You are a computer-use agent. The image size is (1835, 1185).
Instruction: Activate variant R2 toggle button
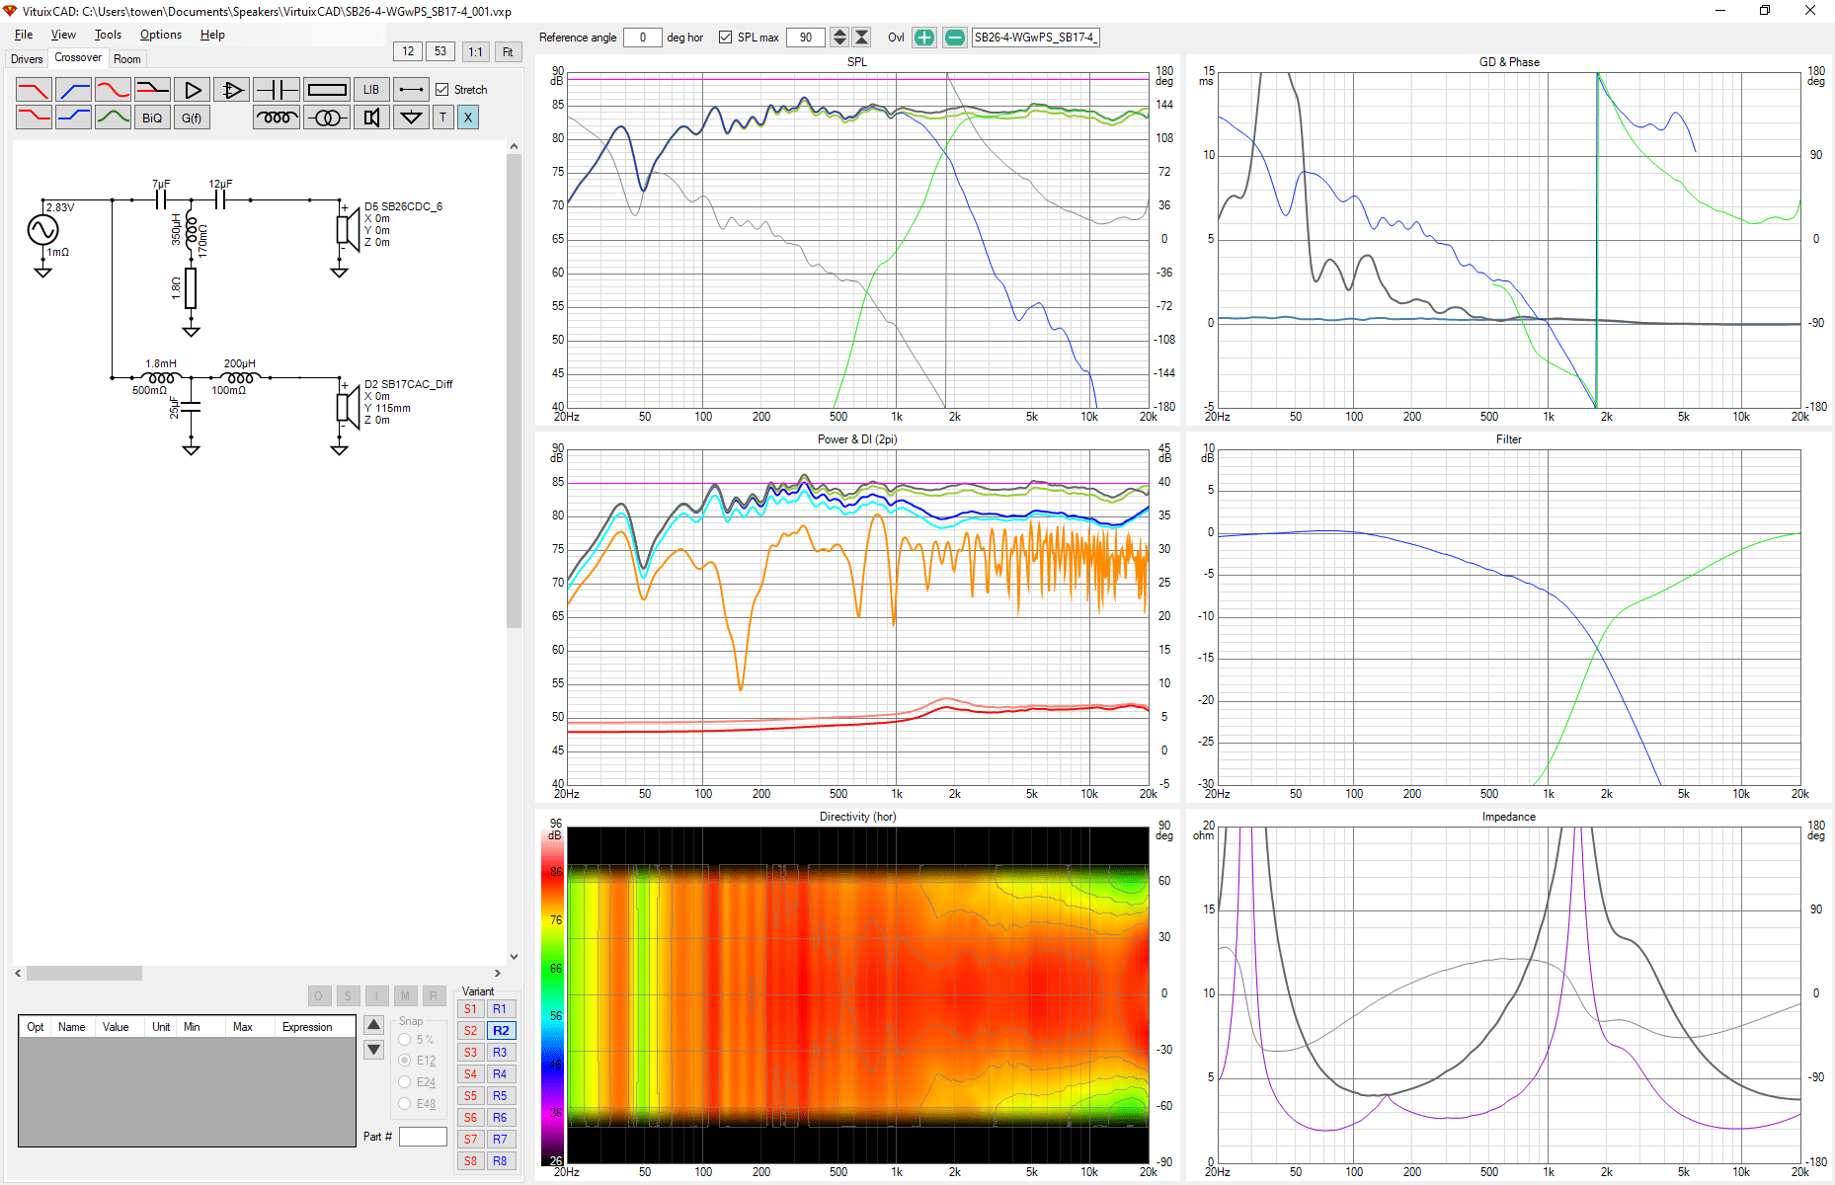[501, 1031]
